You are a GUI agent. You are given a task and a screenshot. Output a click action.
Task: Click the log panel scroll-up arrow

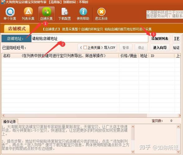133,127
